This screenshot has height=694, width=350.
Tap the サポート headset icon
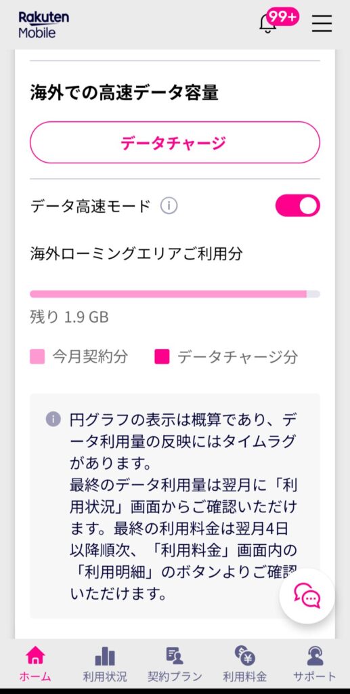coord(315,656)
